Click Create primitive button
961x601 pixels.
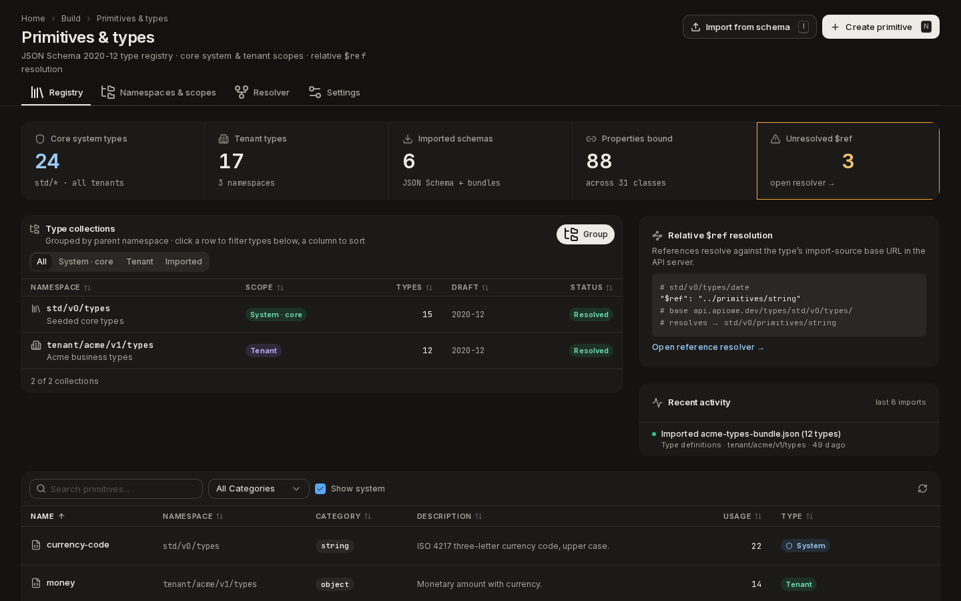881,27
